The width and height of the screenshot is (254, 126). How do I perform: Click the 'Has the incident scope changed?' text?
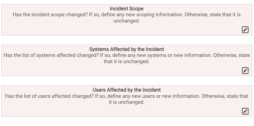point(50,15)
